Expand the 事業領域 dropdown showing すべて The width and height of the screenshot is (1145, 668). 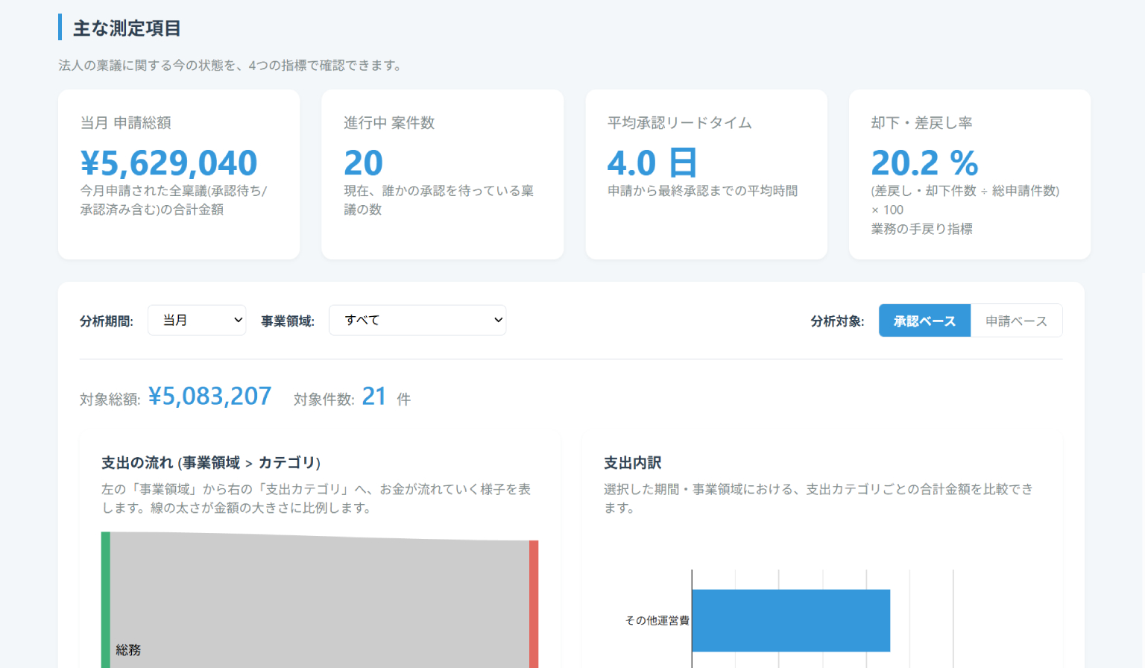[417, 320]
